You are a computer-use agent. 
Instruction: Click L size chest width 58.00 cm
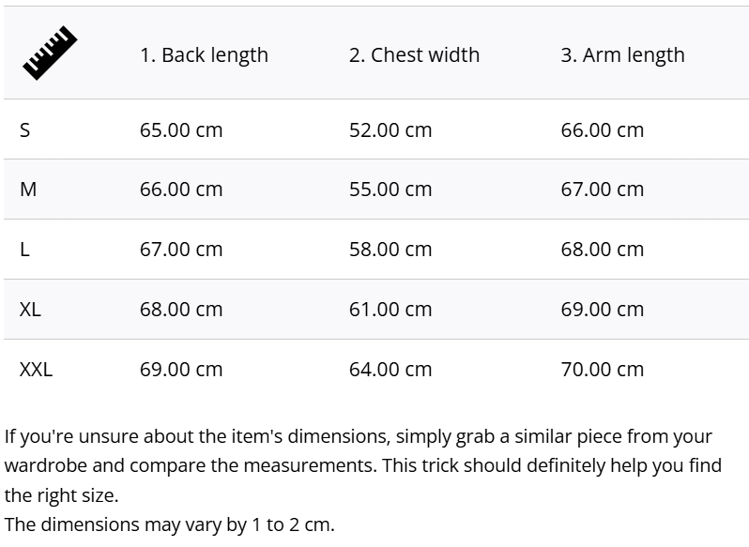coord(390,250)
